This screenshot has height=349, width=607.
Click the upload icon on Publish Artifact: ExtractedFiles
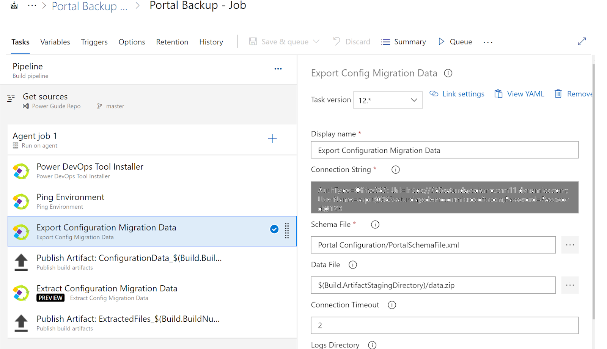tap(21, 322)
